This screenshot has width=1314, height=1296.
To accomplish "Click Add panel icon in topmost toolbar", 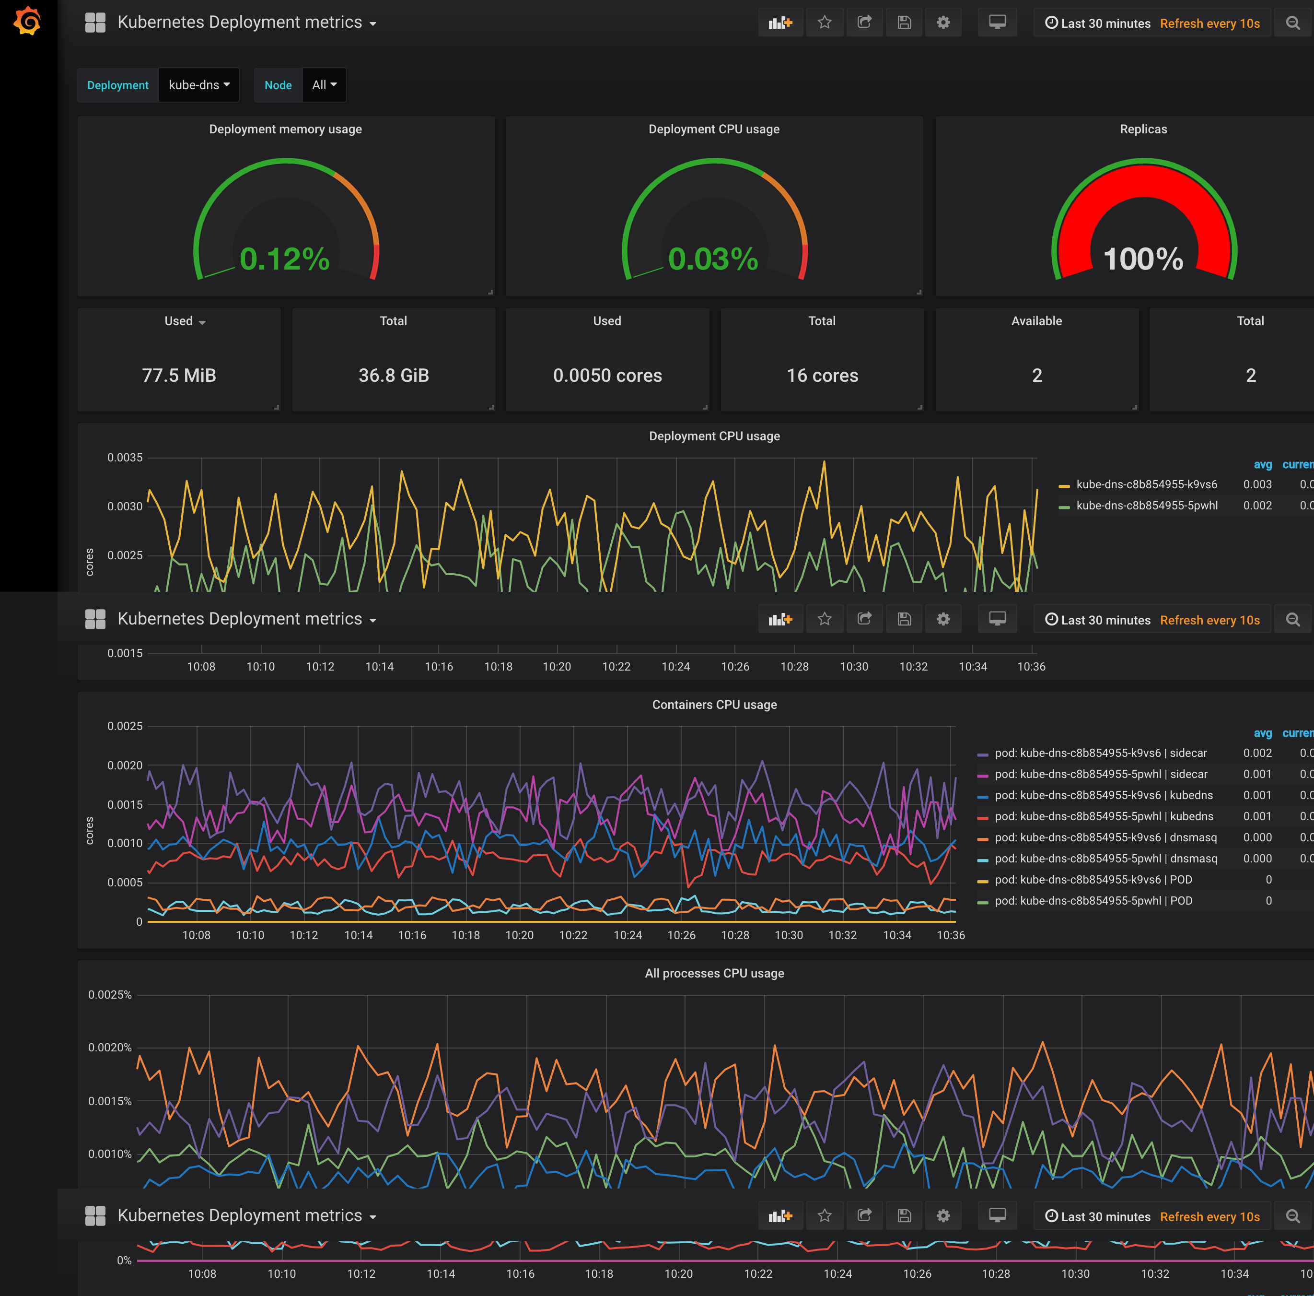I will (x=780, y=23).
